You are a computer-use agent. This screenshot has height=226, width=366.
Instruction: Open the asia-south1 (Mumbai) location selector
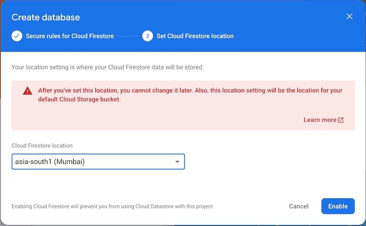point(98,162)
